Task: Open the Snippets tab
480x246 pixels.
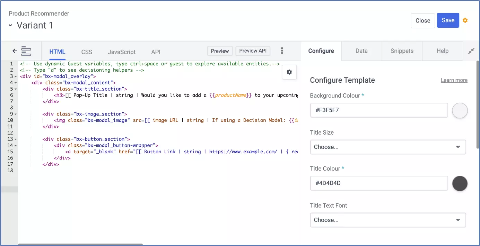Action: pyautogui.click(x=402, y=51)
